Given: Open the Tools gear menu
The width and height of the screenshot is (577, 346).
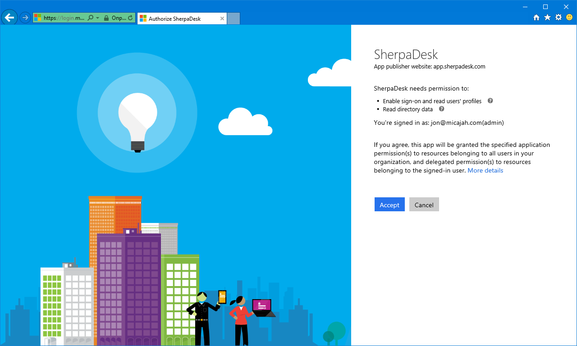Looking at the screenshot, I should [558, 18].
